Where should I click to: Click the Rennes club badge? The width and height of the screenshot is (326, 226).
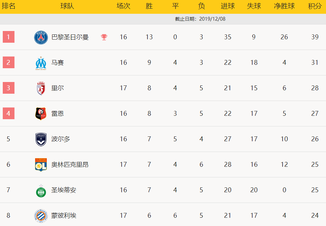click(x=41, y=114)
